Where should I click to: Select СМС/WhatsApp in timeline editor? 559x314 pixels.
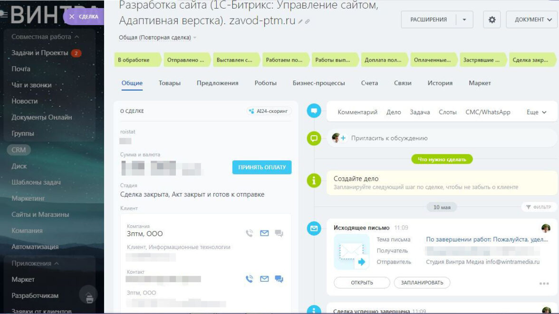tap(488, 112)
